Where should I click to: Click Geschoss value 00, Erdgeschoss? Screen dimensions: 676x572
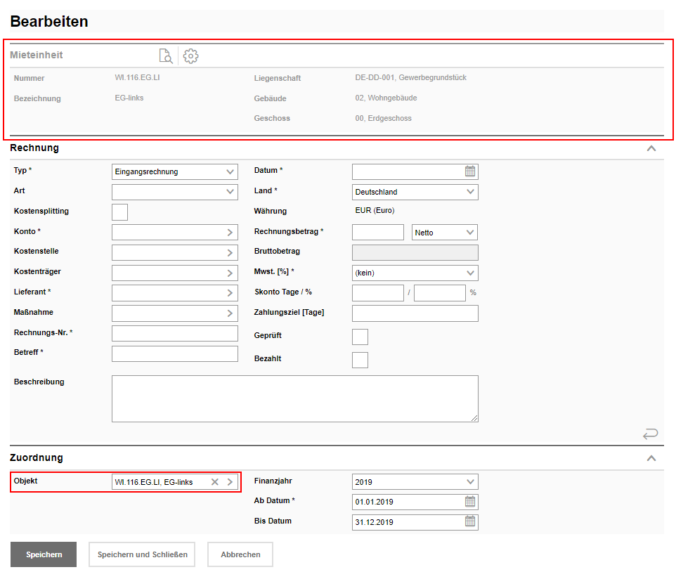pos(383,118)
